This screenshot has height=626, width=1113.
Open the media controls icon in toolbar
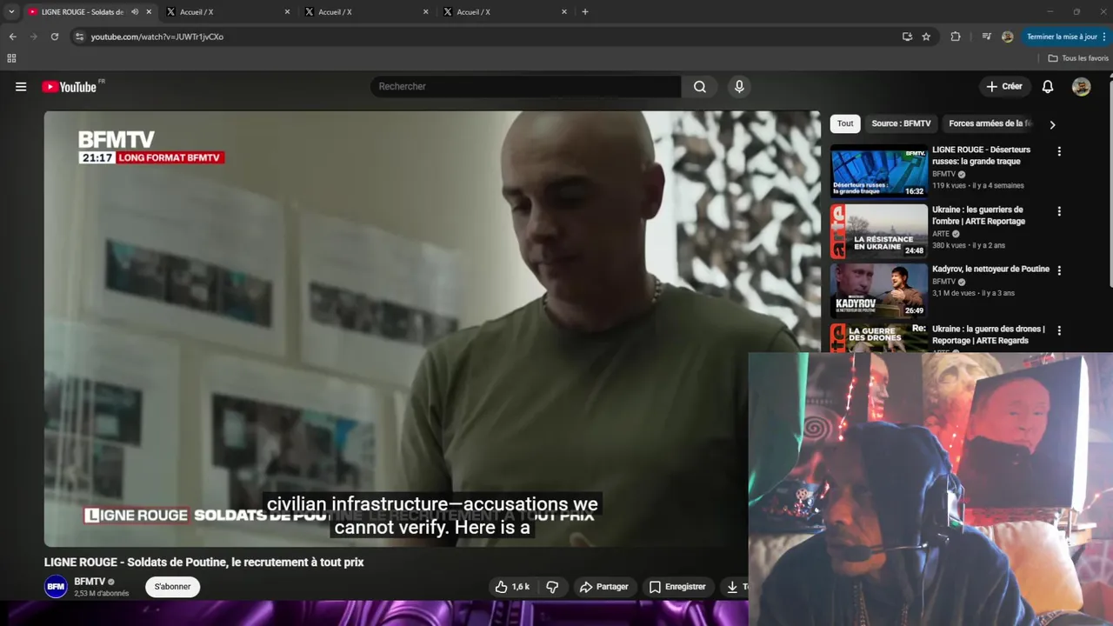[986, 37]
